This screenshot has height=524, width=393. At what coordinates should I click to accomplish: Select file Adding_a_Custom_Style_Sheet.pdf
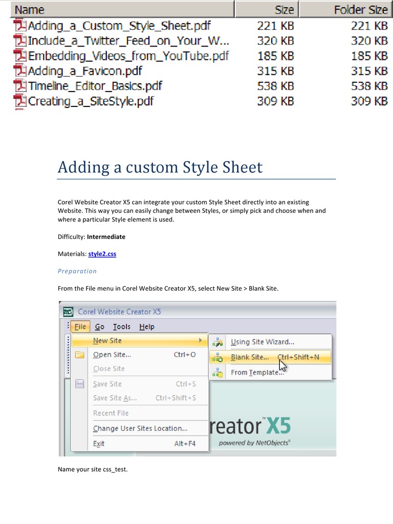coord(119,26)
